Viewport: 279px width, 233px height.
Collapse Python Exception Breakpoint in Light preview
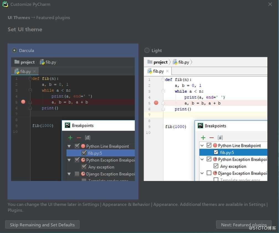pos(202,159)
